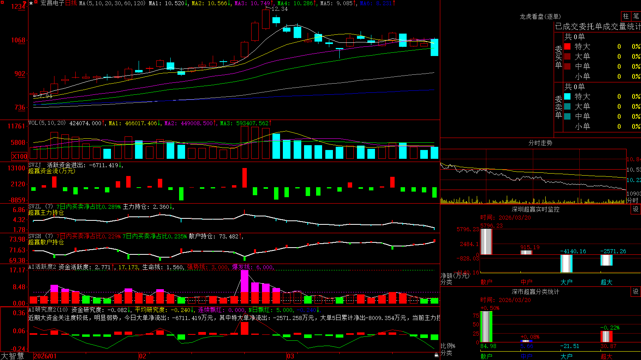The width and height of the screenshot is (641, 360).
Task: Open VOL(5,10,20) indicator parameters
Action: (x=47, y=123)
